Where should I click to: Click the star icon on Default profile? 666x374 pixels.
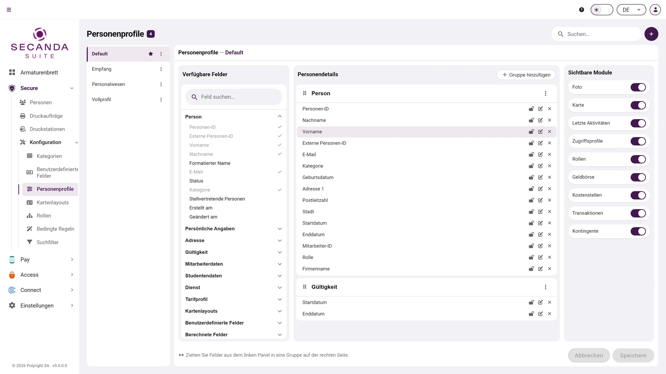click(x=151, y=54)
